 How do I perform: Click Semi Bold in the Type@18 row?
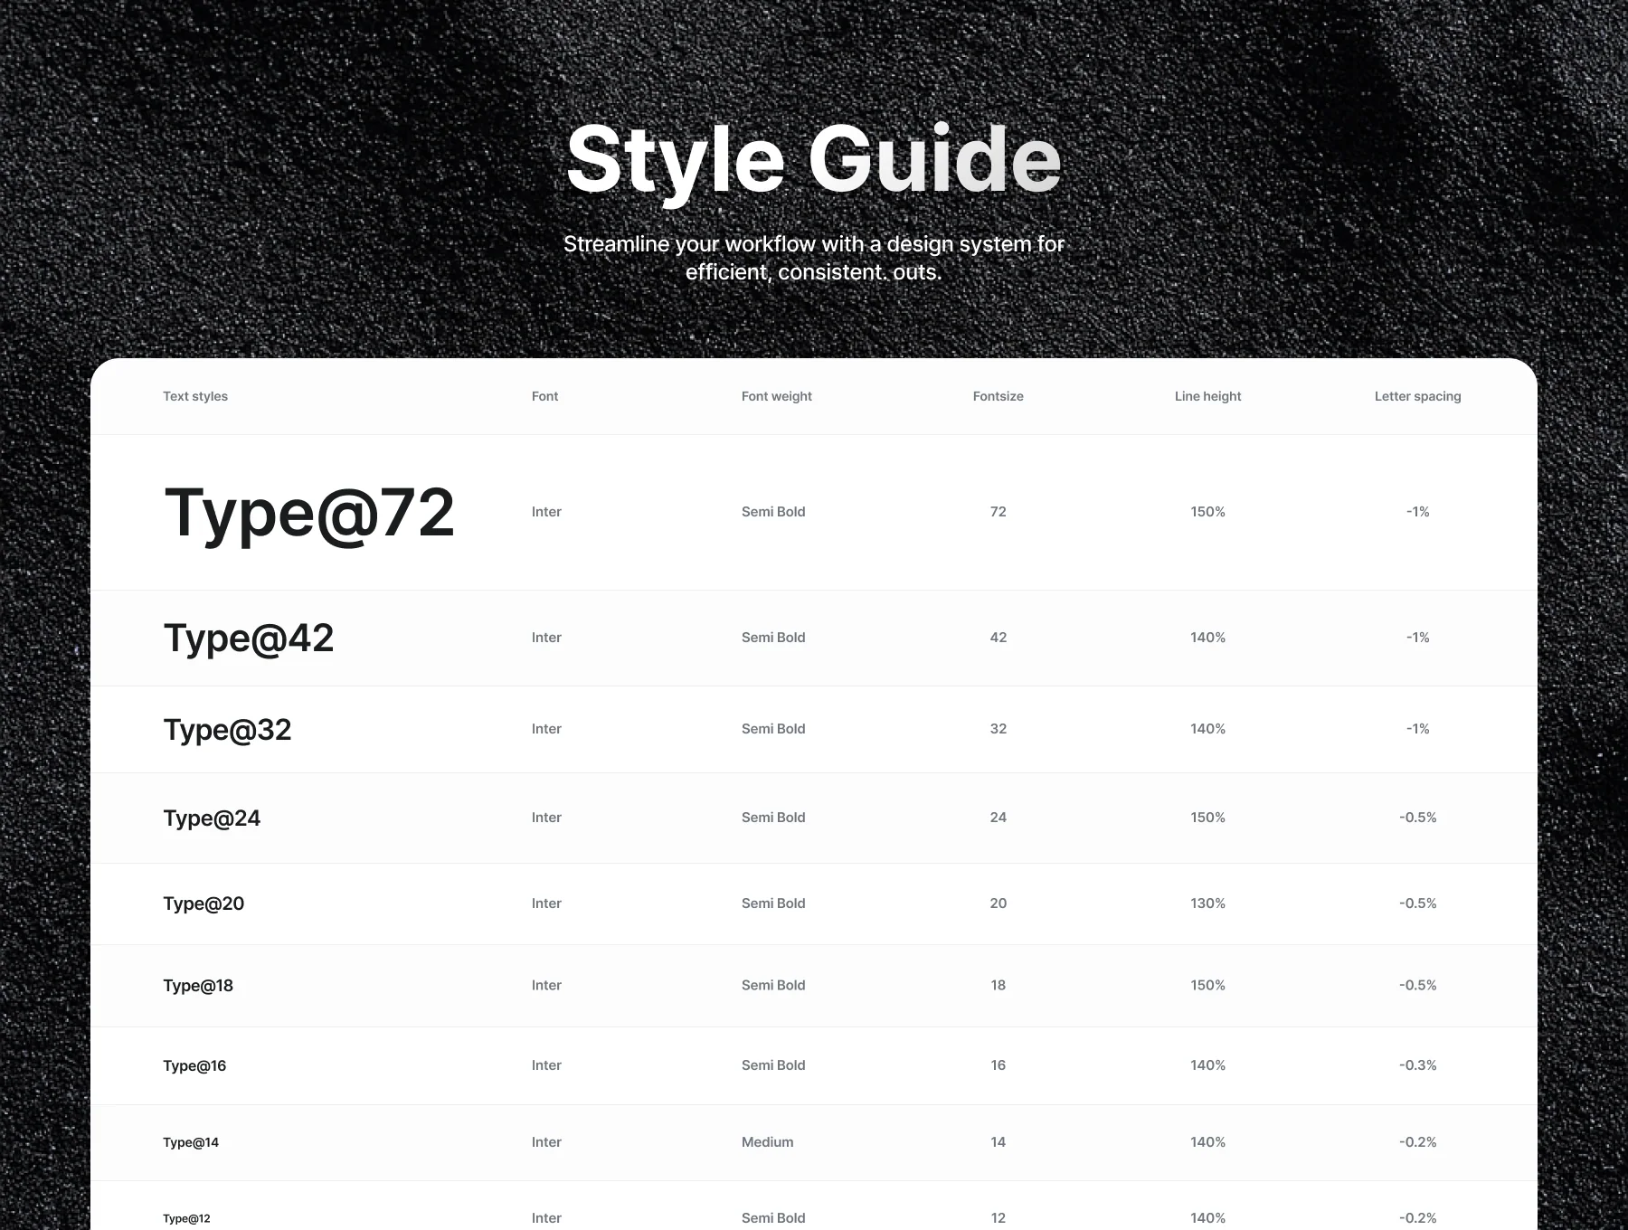[x=773, y=986]
